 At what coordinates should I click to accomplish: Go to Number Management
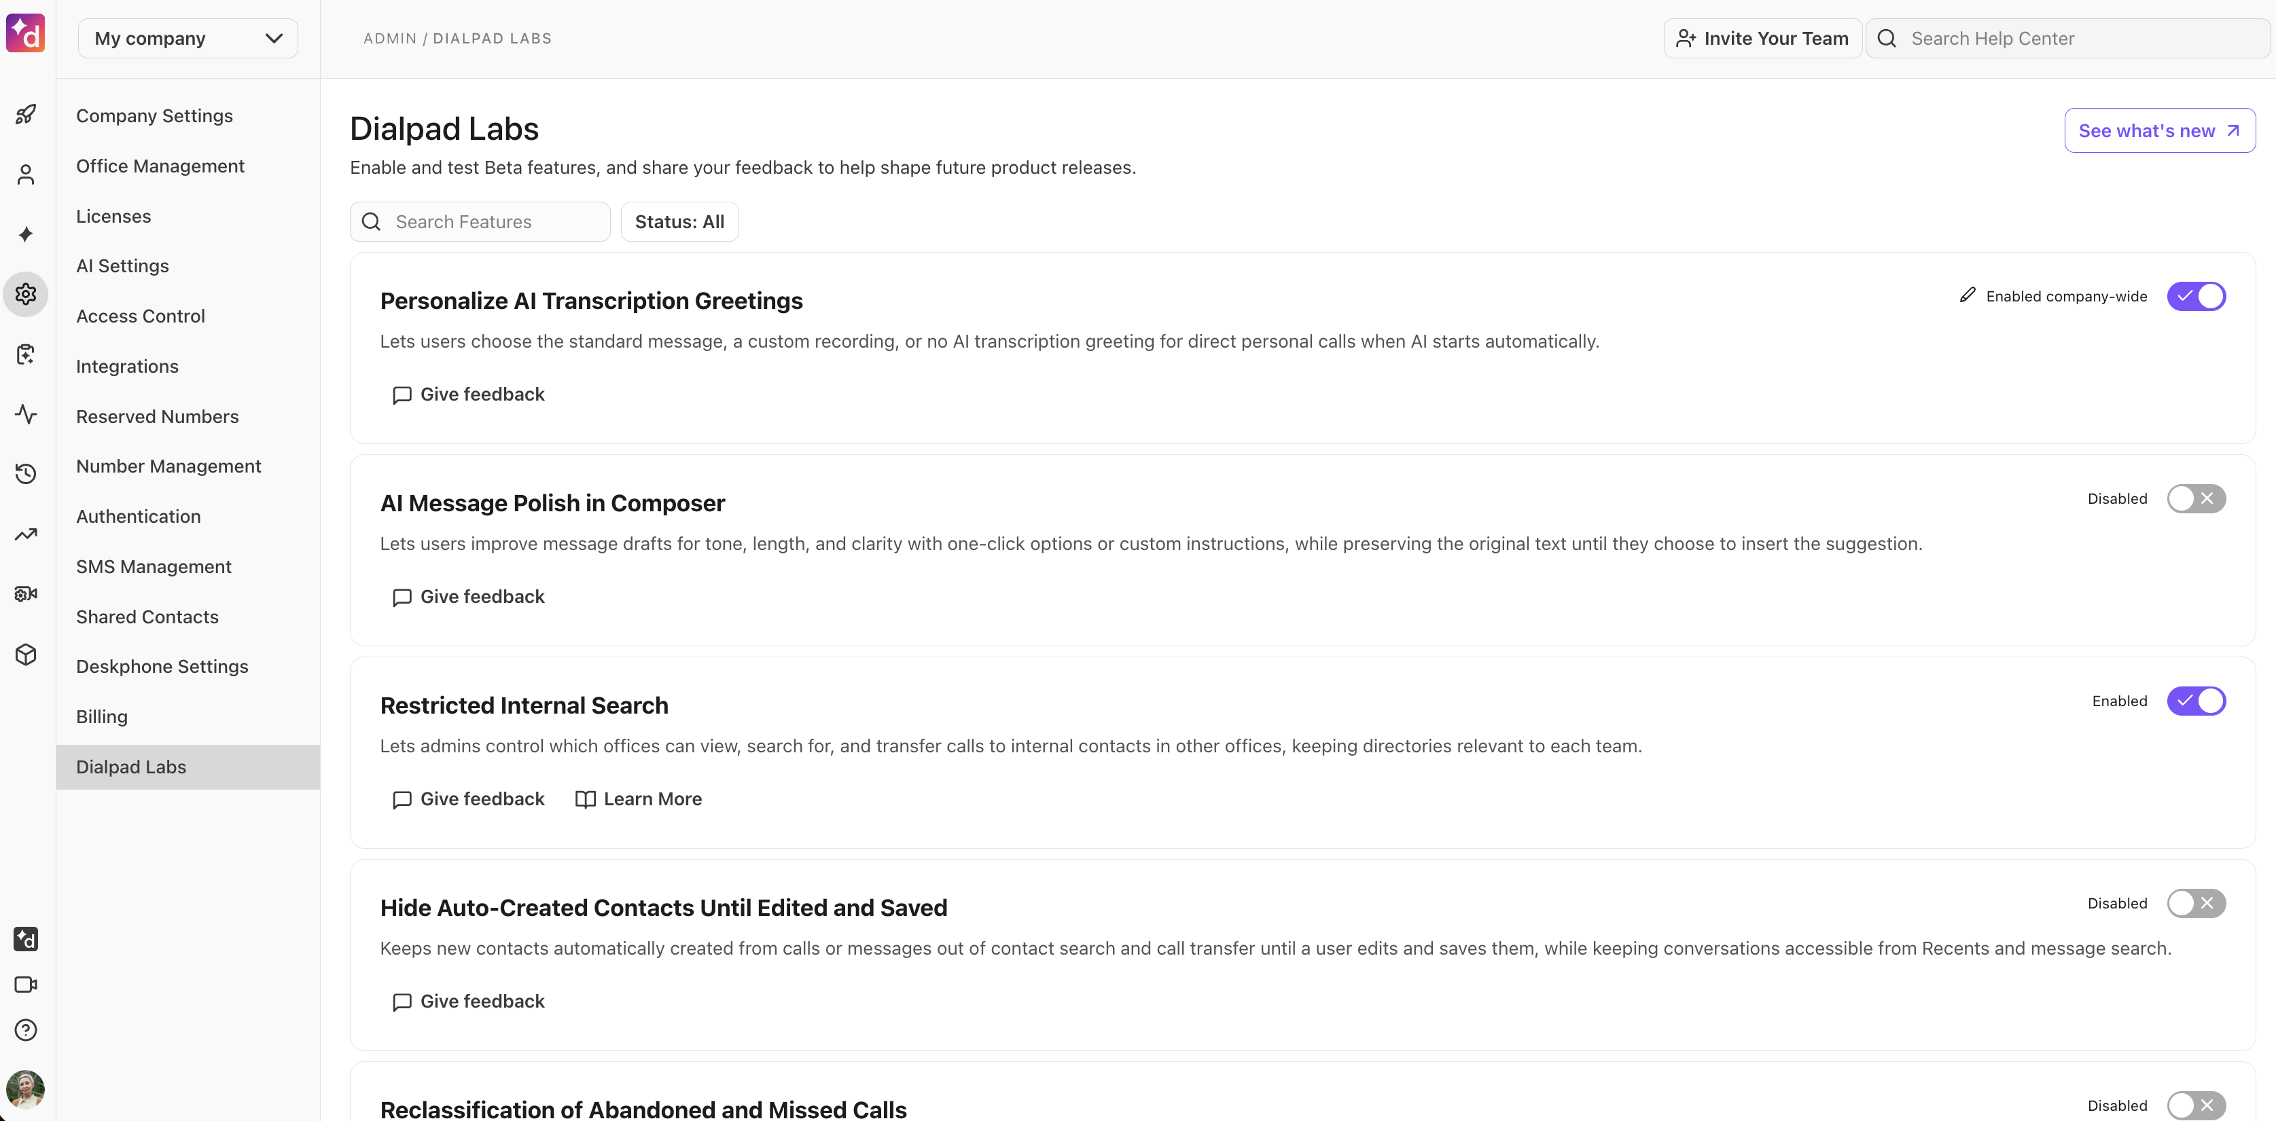(188, 466)
